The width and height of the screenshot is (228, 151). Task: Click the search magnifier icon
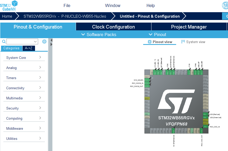coord(4,42)
